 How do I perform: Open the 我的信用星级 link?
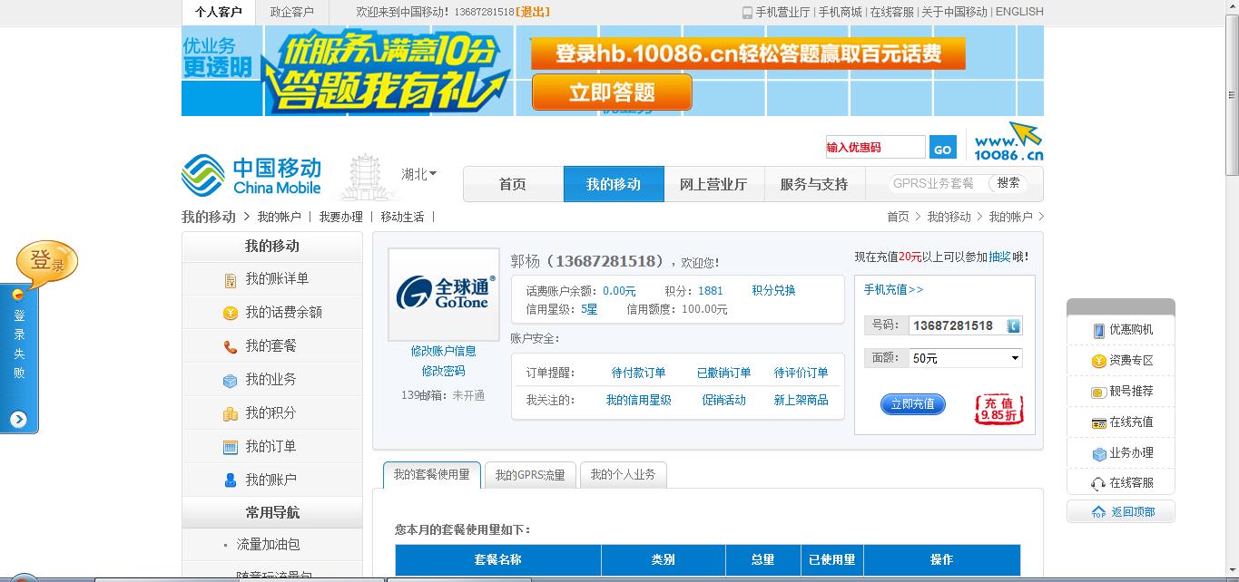tap(638, 400)
